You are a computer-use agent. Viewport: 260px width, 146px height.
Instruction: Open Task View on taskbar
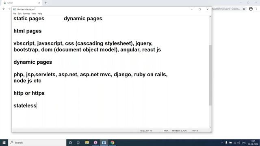click(78, 142)
